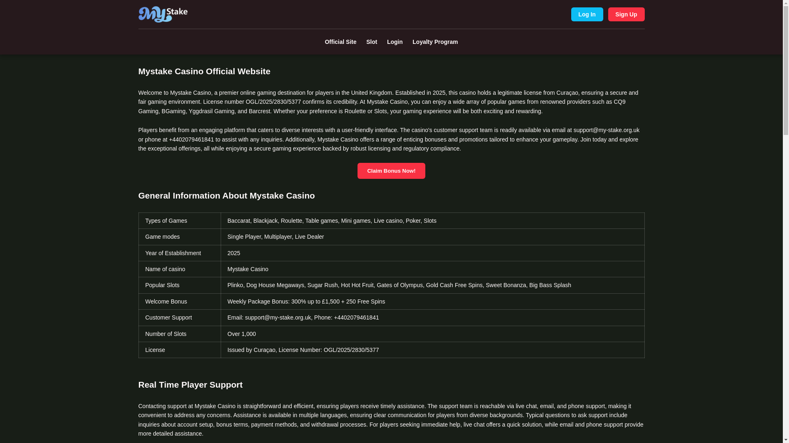Click the Single Player, Multiplayer, Live Dealer cell
Image resolution: width=789 pixels, height=443 pixels.
(432, 237)
